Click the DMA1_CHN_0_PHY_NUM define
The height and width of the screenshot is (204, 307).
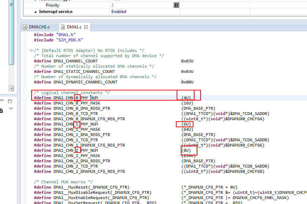76,98
